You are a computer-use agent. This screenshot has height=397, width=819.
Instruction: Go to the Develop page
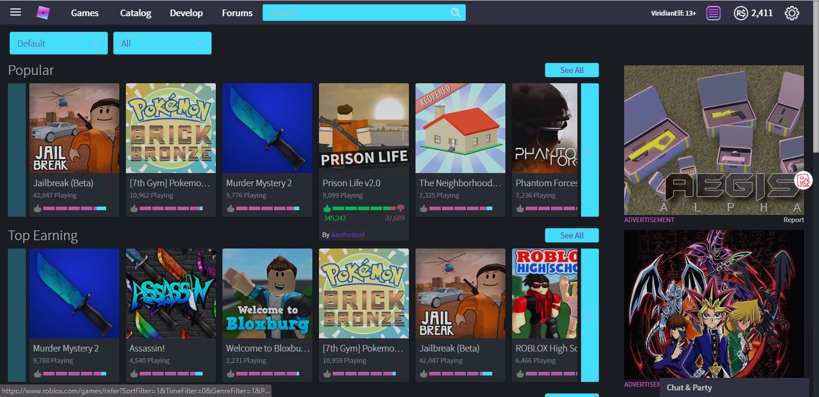(x=186, y=13)
